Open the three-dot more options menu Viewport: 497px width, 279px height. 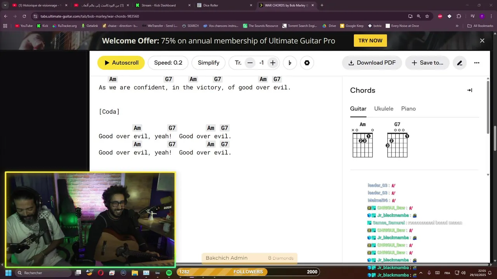(477, 63)
